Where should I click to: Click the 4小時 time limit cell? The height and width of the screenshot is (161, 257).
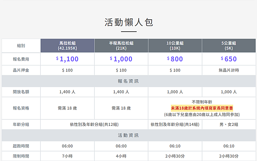click(121, 156)
